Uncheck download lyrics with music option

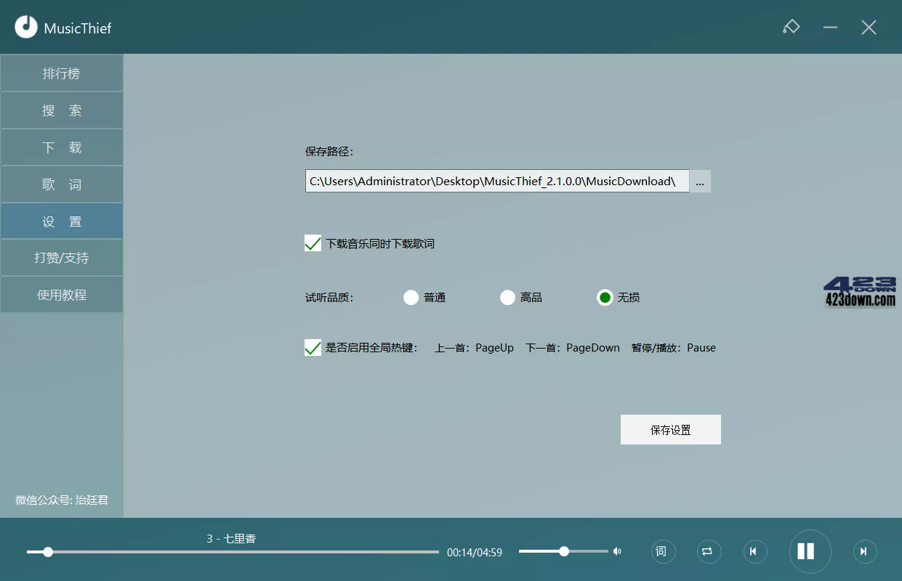pyautogui.click(x=313, y=243)
